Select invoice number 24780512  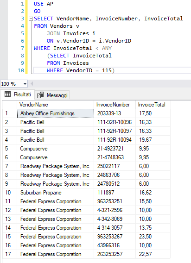pos(115,184)
